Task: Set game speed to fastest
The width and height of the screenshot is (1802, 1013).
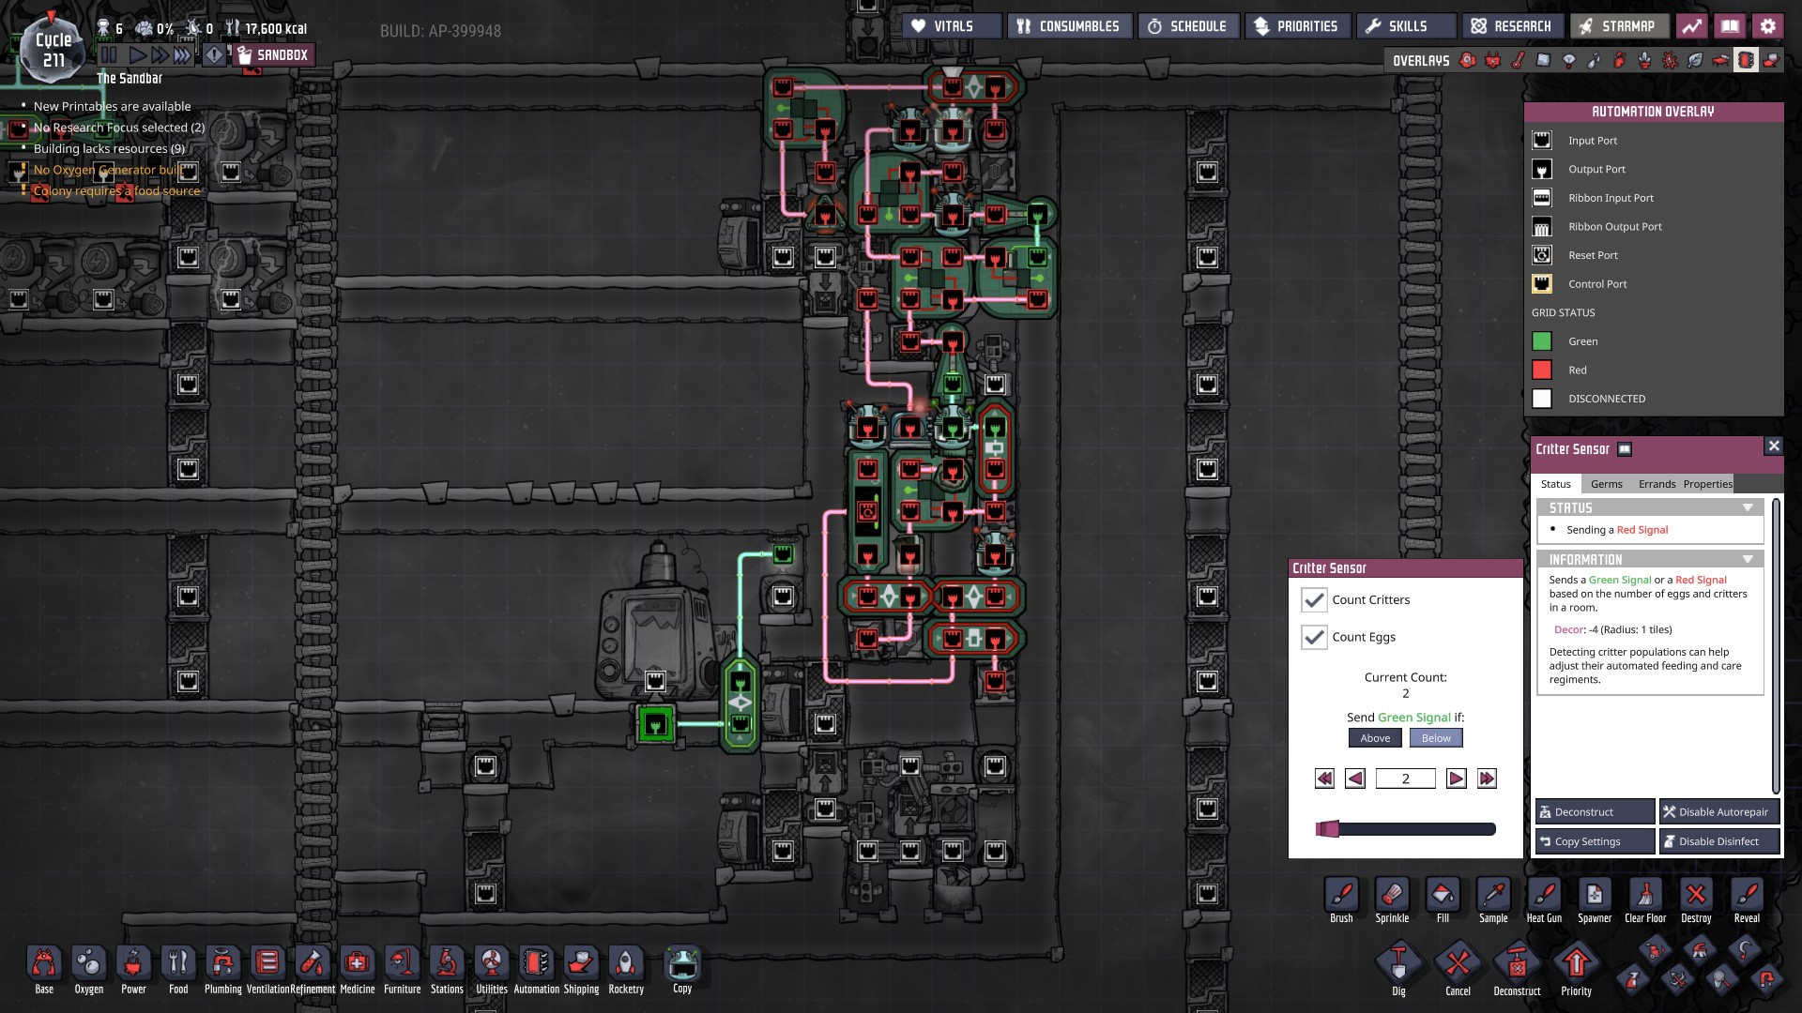Action: click(182, 55)
